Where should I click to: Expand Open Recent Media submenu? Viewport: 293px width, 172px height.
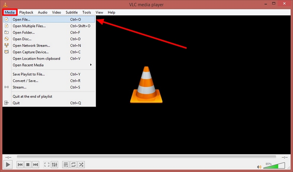[49, 65]
